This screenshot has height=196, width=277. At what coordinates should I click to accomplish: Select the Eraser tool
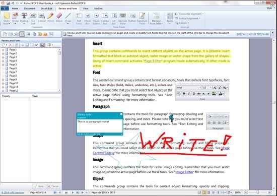pyautogui.click(x=59, y=17)
